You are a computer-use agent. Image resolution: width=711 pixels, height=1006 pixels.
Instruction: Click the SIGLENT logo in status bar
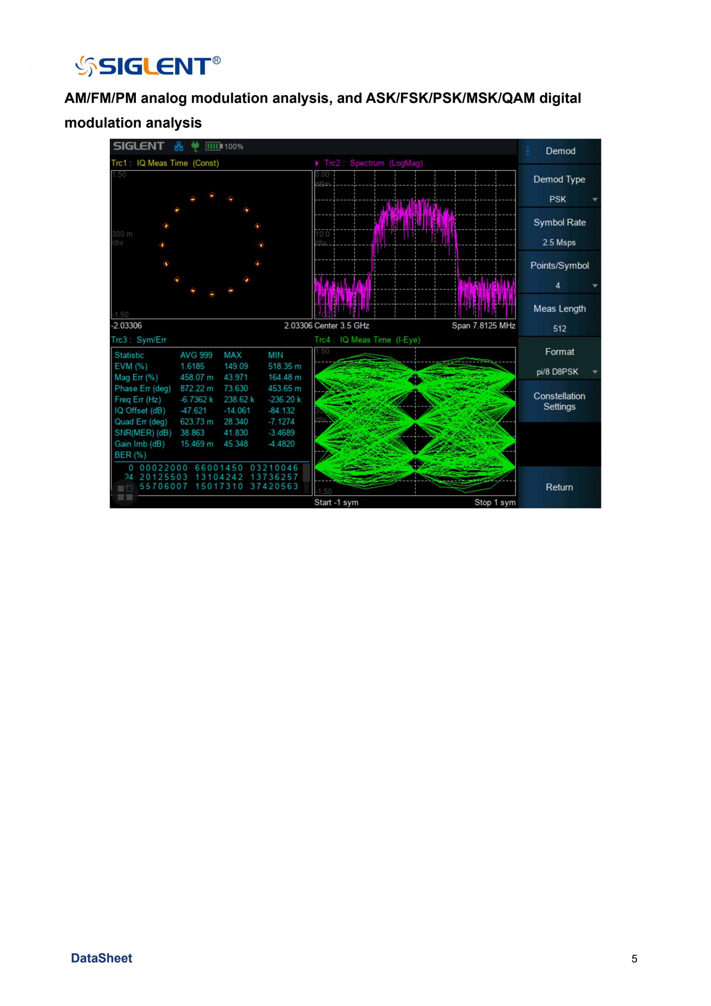138,146
